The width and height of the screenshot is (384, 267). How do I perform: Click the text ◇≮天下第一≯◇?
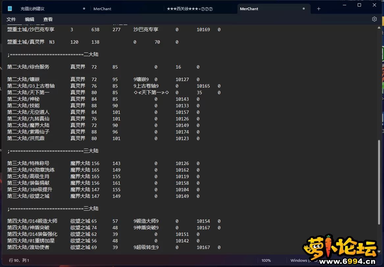point(151,92)
